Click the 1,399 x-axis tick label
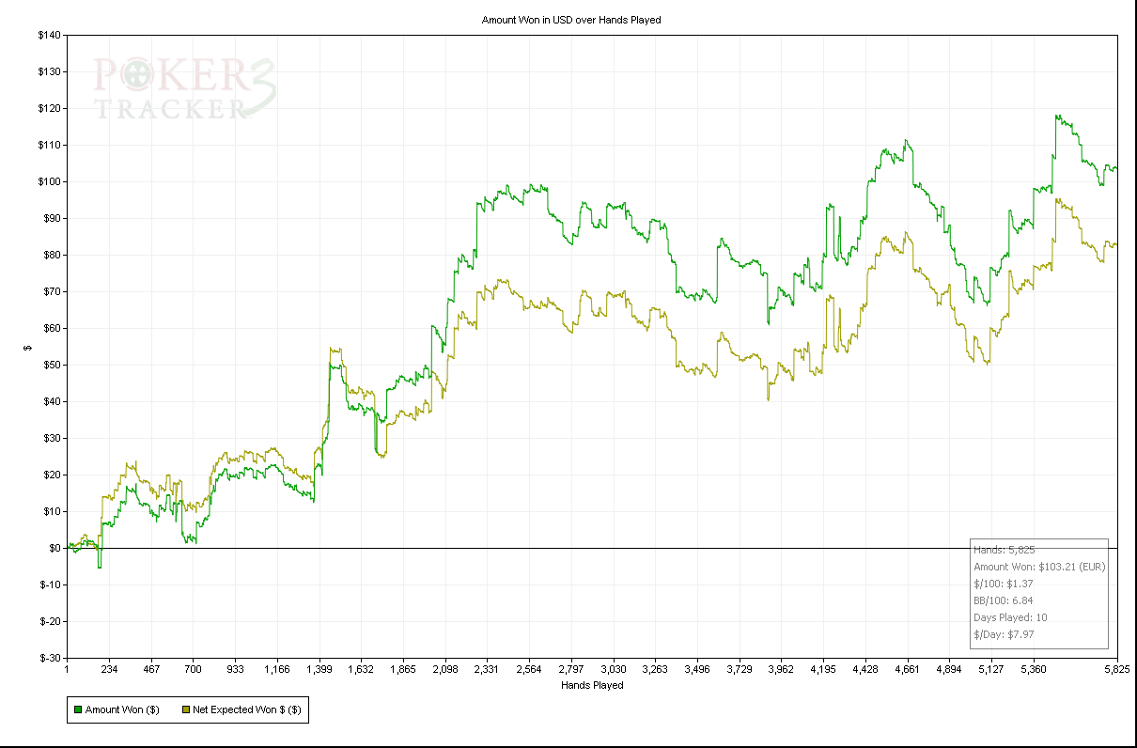 [x=319, y=670]
